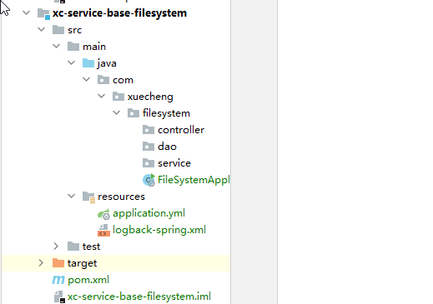Select the main folder label

(x=94, y=47)
